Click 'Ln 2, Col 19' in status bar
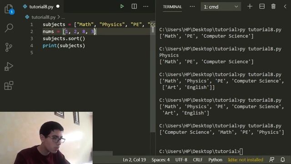Image resolution: width=291 pixels, height=164 pixels. click(135, 160)
